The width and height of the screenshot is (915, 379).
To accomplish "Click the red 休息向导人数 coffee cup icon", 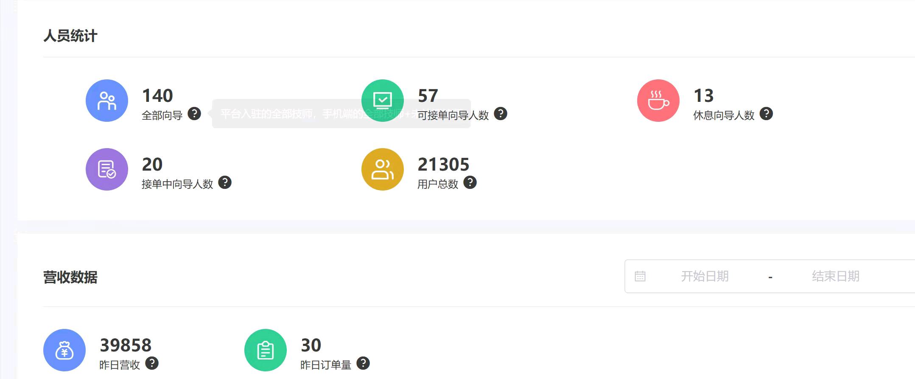I will click(658, 101).
